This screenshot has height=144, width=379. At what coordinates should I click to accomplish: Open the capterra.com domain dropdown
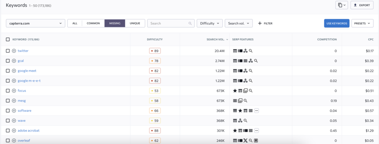[x=36, y=23]
